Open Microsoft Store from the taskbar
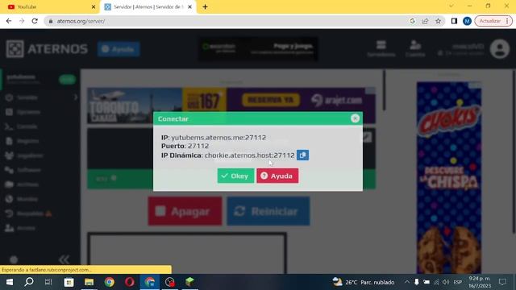Viewport: 516px width, 290px height. (69, 282)
